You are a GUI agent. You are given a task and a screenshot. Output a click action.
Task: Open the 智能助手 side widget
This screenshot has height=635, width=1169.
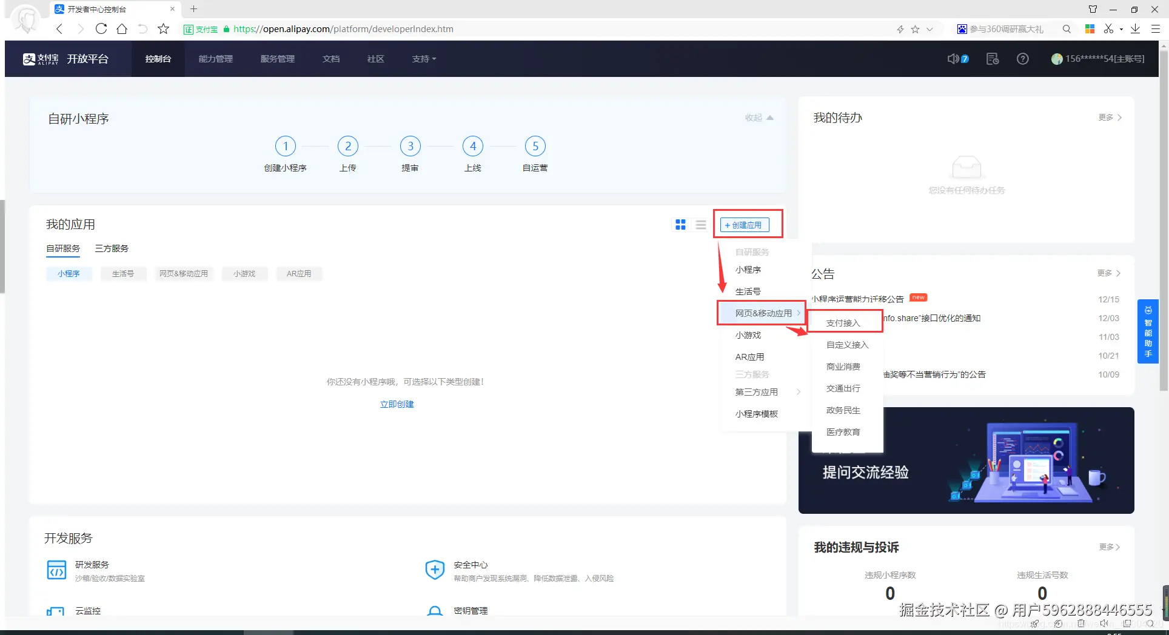[x=1148, y=331]
